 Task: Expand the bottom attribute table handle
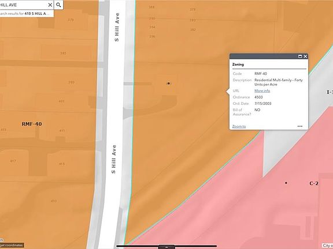[x=166, y=247]
